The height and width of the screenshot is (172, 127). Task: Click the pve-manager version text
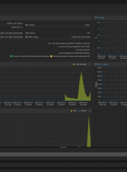(x=75, y=53)
